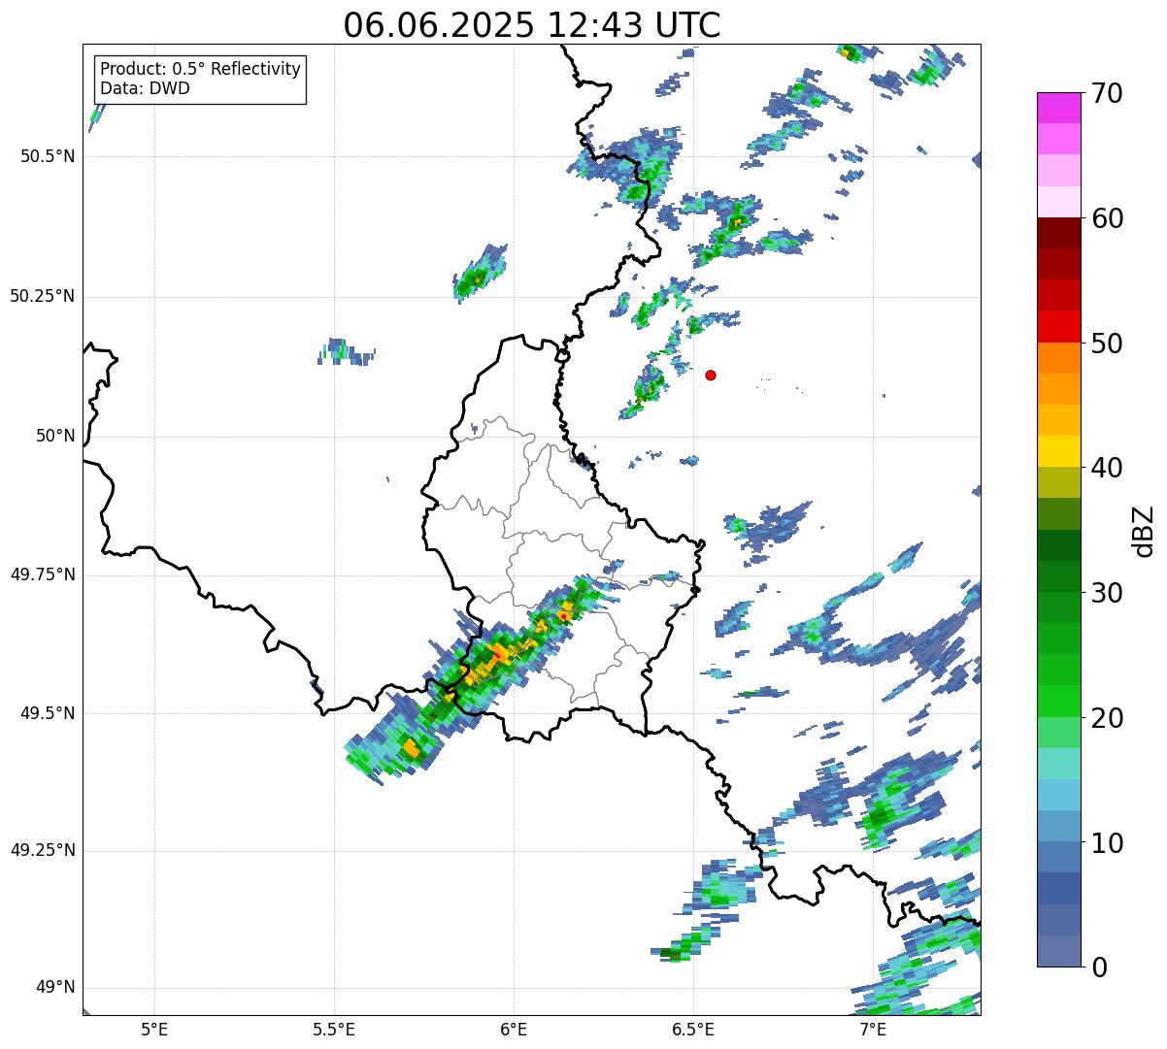Image resolution: width=1167 pixels, height=1049 pixels.
Task: Click the 5°E longitude label
Action: tap(154, 1029)
